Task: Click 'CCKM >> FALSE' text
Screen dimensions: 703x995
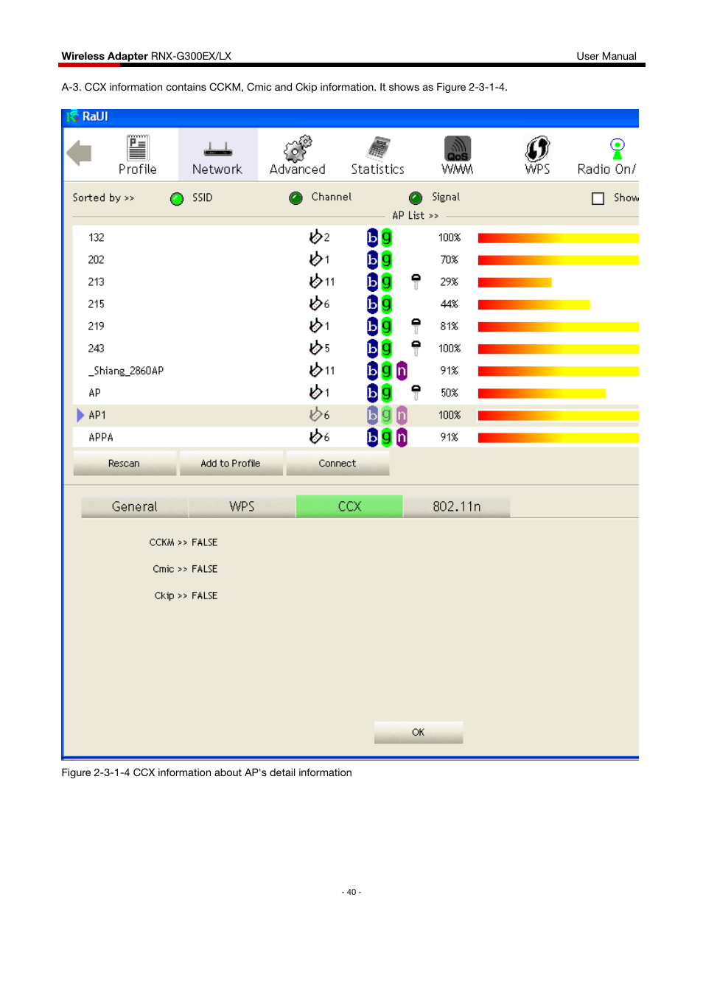Action: 183,542
